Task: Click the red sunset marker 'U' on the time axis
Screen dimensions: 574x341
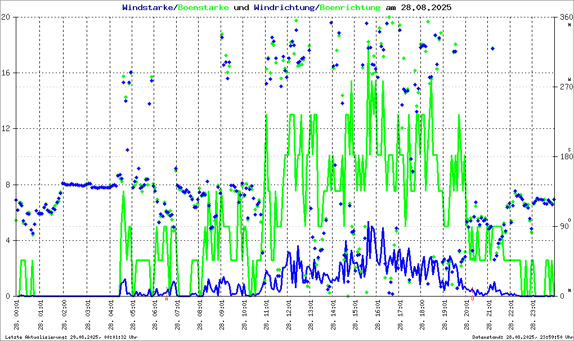Action: pos(472,299)
